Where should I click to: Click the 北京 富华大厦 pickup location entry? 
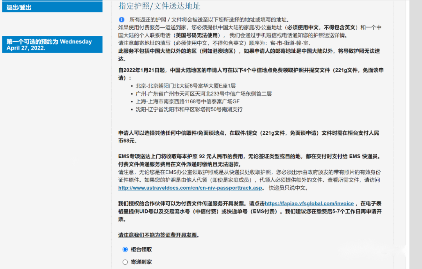186,86
